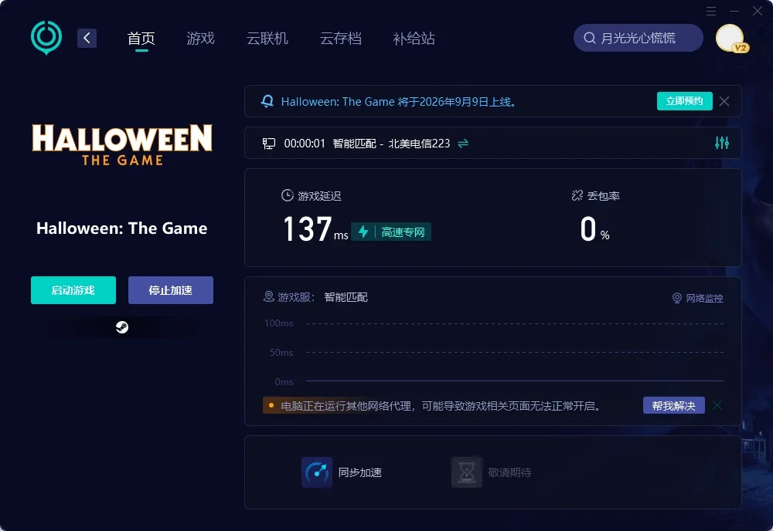Click the magnifier search icon
Image resolution: width=773 pixels, height=531 pixels.
coord(590,38)
